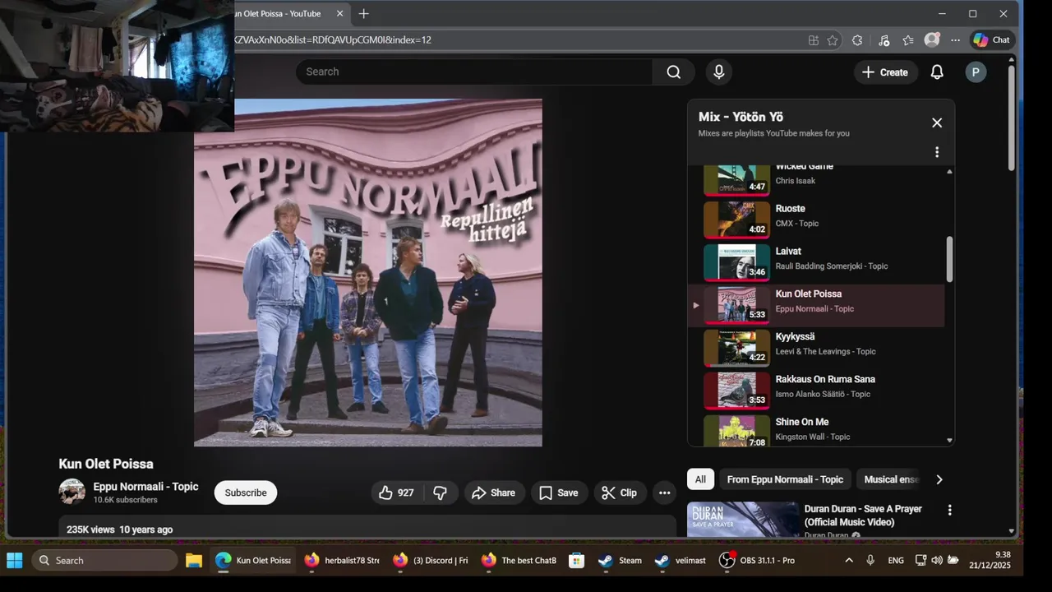Open Edge media control music icon

tap(884, 39)
